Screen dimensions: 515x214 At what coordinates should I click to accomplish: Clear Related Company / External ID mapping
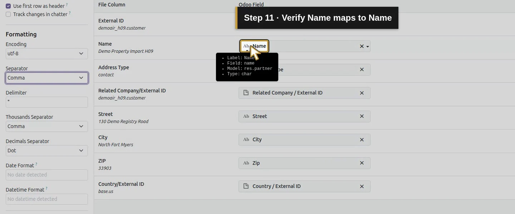tap(362, 93)
